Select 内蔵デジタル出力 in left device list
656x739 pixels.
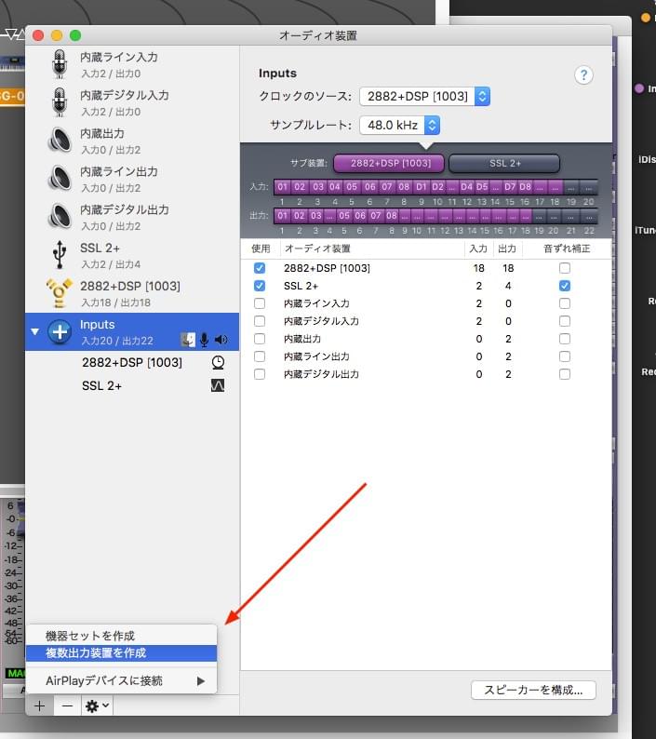click(x=132, y=217)
